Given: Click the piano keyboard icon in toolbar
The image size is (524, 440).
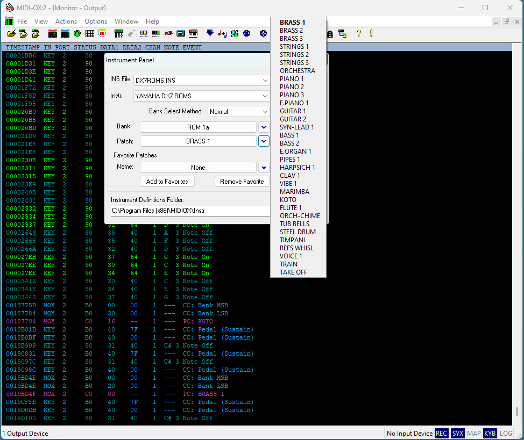Looking at the screenshot, I should click(x=193, y=33).
